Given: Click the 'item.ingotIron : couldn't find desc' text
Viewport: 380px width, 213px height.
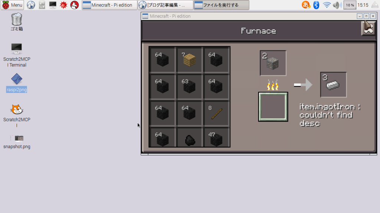Looking at the screenshot, I should [330, 115].
